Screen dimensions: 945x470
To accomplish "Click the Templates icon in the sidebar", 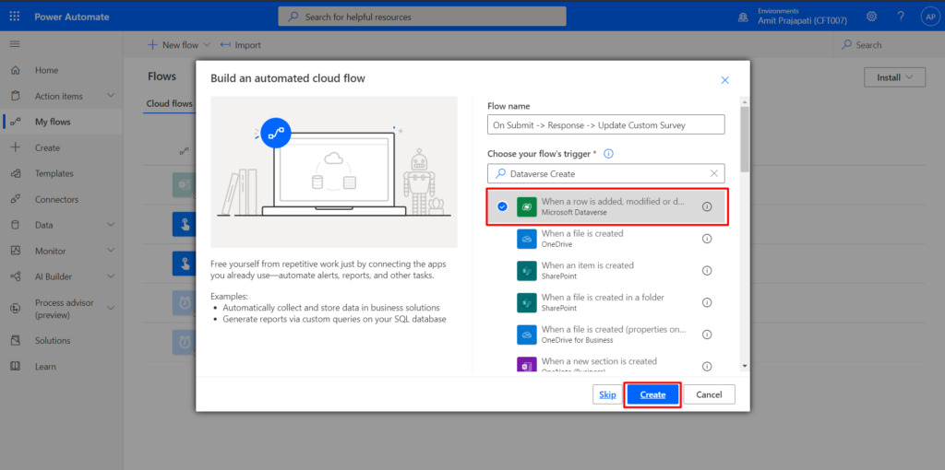I will pyautogui.click(x=17, y=173).
